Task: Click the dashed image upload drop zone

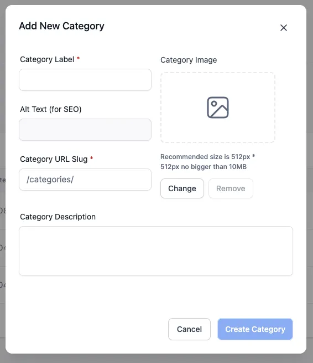Action: (218, 108)
